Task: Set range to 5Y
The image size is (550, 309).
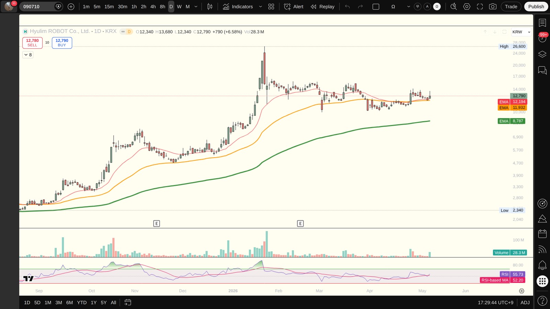Action: coord(103,302)
